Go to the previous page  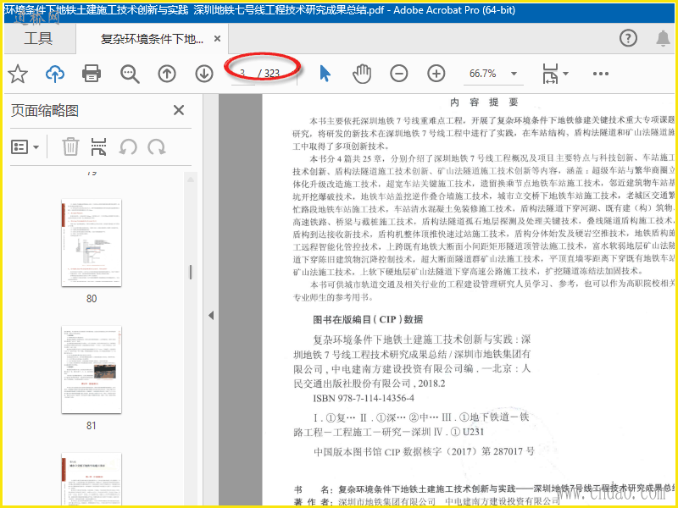coord(167,74)
